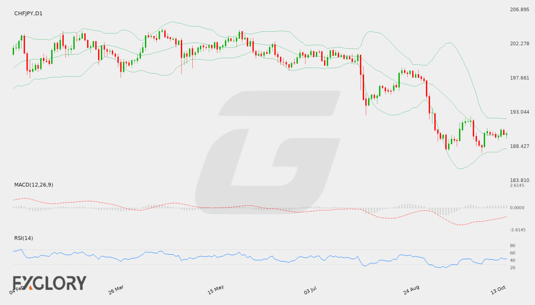Click the 206.895 price axis label
Image resolution: width=535 pixels, height=305 pixels.
tap(519, 10)
